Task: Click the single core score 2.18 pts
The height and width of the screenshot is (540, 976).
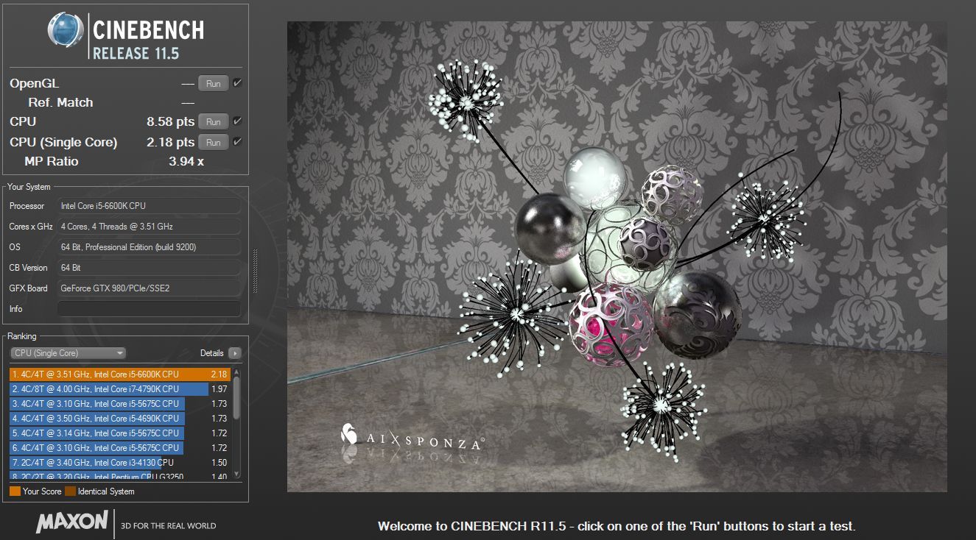Action: [x=171, y=142]
